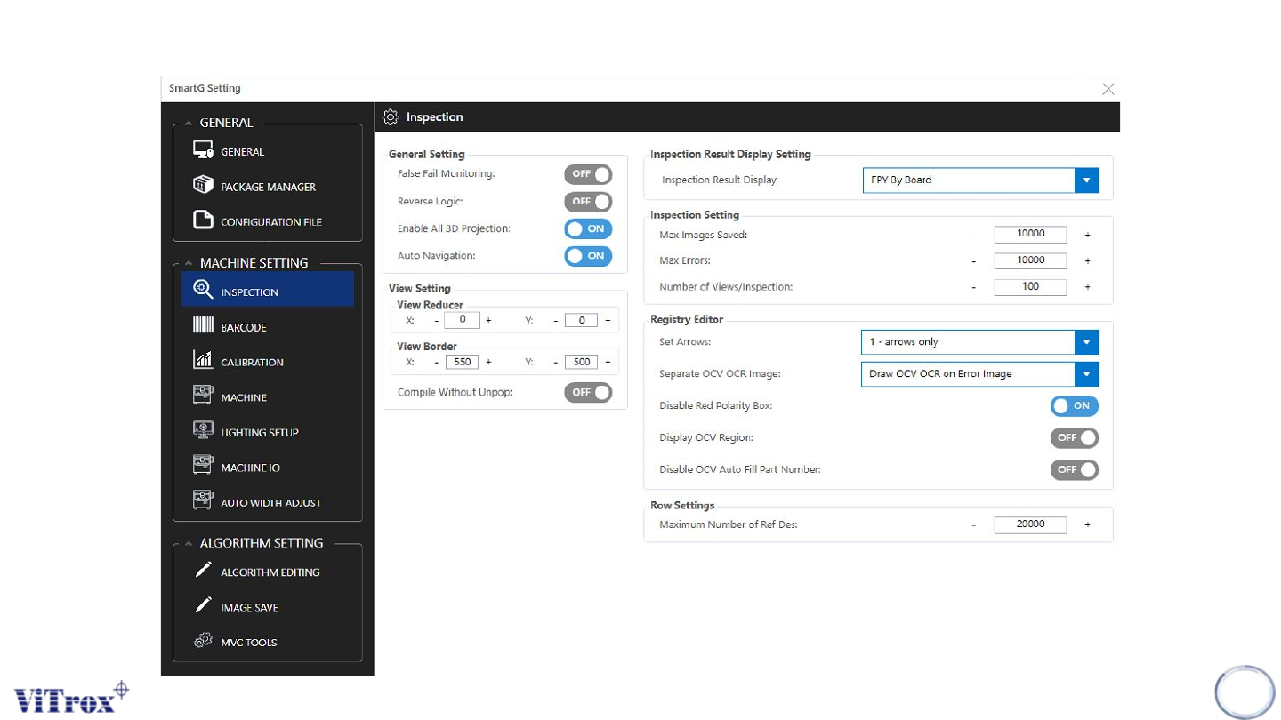Open the Inspection Result Display dropdown
Image resolution: width=1281 pixels, height=720 pixels.
coord(1085,180)
